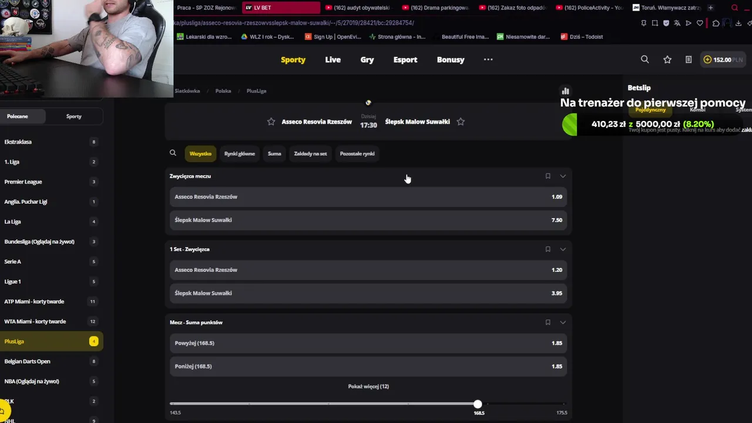752x423 pixels.
Task: Expand Pokaż więcej (12) options
Action: click(x=368, y=387)
